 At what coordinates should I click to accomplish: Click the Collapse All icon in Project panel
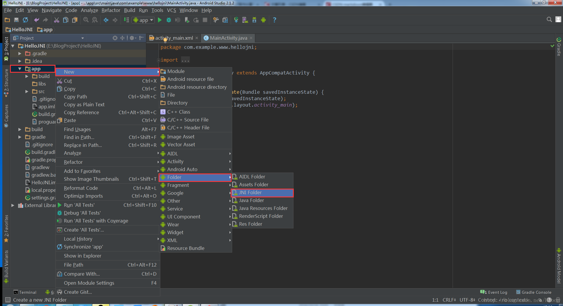pyautogui.click(x=122, y=38)
